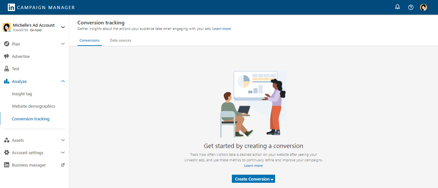Click the Analyze bar chart icon
The width and height of the screenshot is (438, 188).
click(x=7, y=81)
